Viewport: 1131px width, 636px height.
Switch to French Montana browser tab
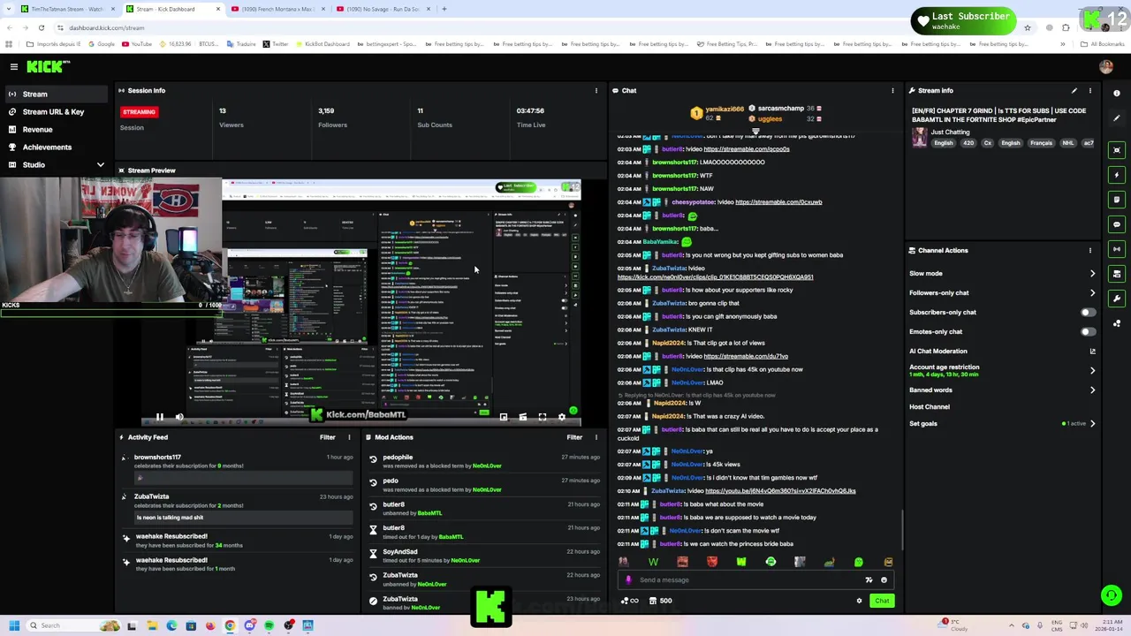coord(278,9)
